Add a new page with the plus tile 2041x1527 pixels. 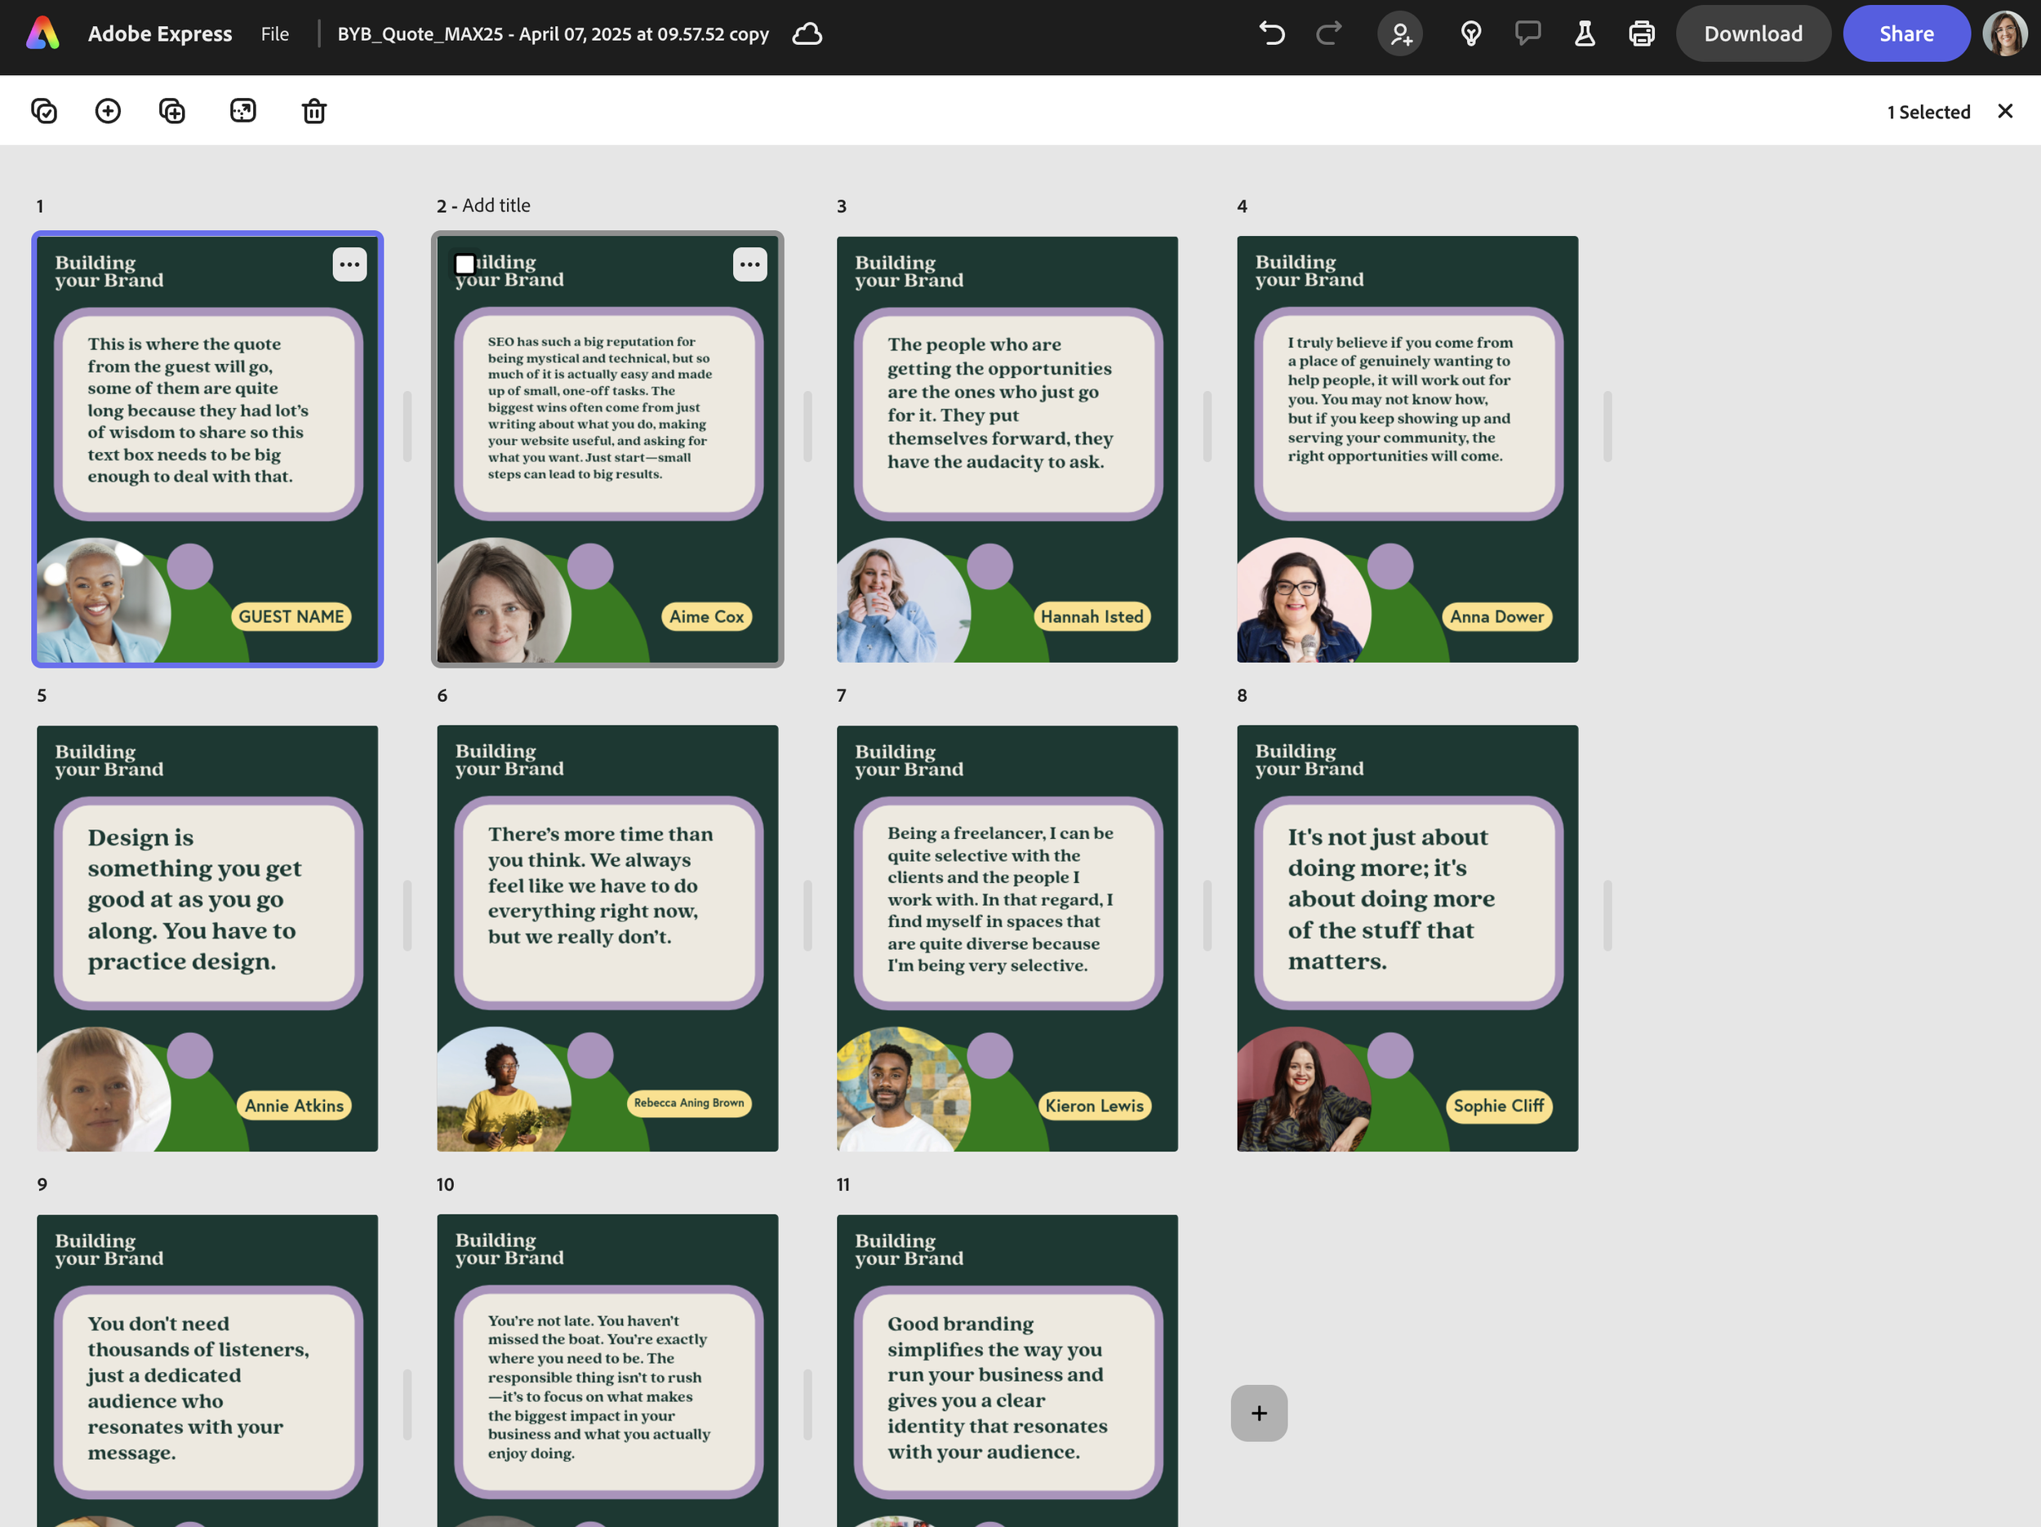pos(1259,1413)
